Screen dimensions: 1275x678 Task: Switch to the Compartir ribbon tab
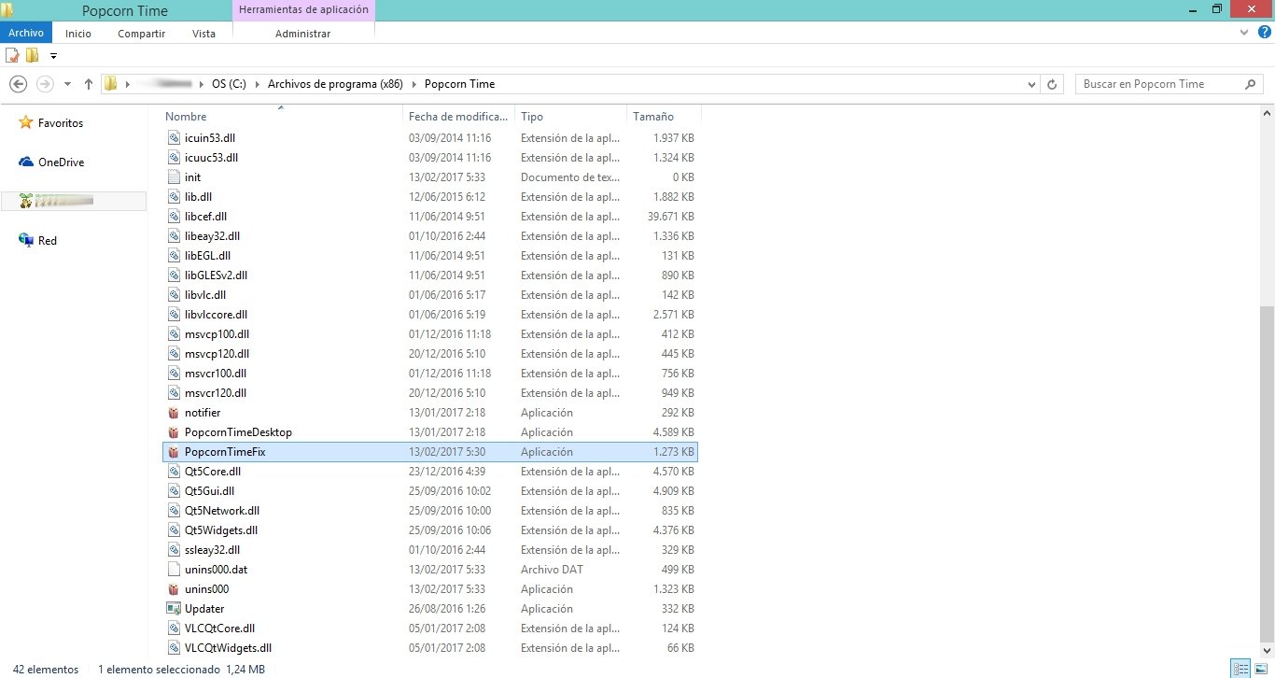coord(142,34)
